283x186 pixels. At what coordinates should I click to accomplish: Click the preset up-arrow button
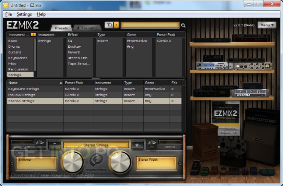[55, 145]
